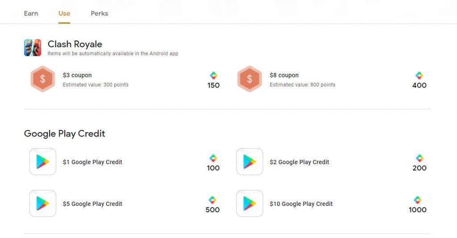Click points icon above 150
The height and width of the screenshot is (238, 457).
click(213, 76)
